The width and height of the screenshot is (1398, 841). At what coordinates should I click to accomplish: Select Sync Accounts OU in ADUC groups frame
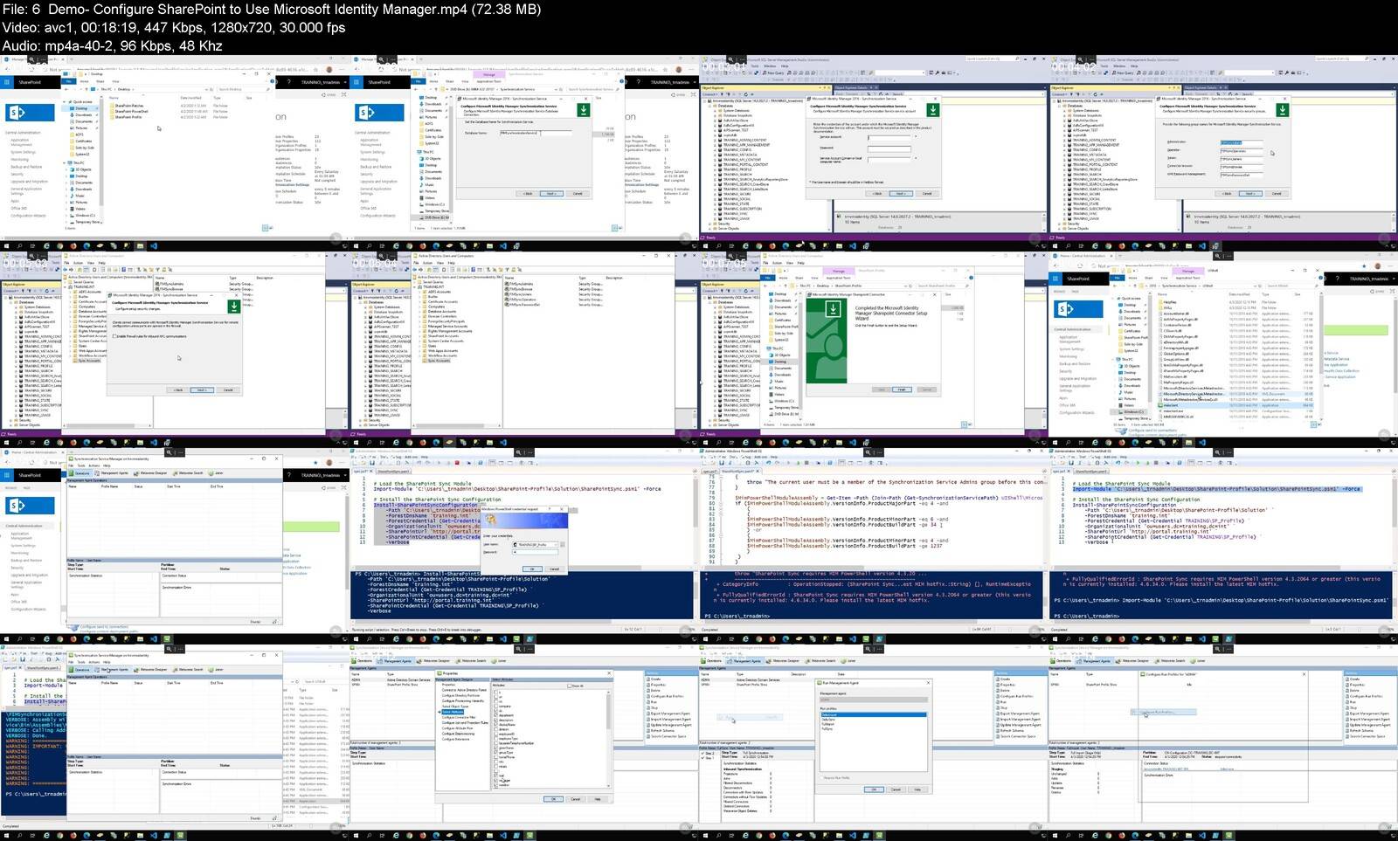coord(440,361)
